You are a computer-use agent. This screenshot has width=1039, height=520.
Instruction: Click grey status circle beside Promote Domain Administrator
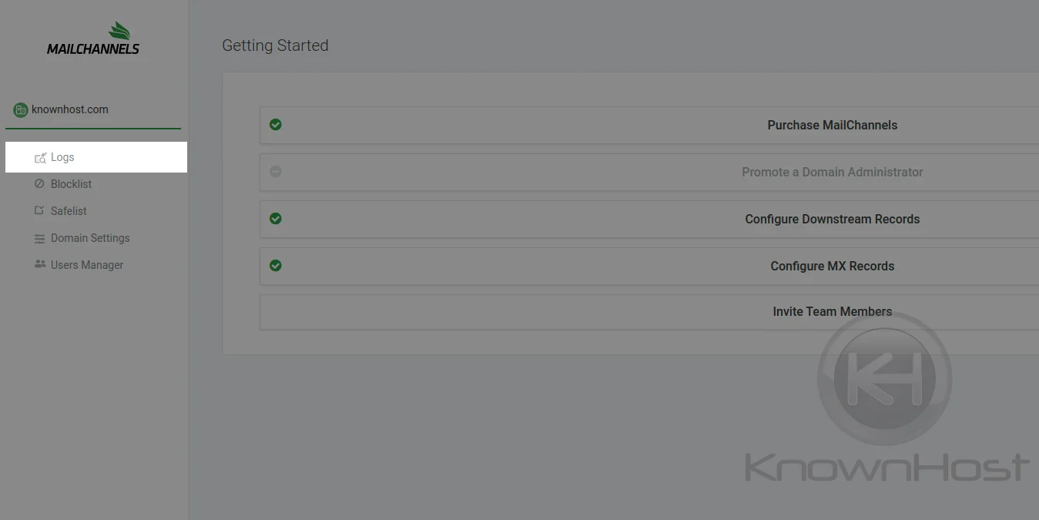(276, 172)
